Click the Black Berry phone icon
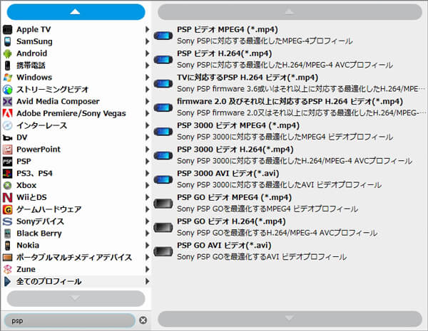Screen dimensions: 428x331 (8, 233)
